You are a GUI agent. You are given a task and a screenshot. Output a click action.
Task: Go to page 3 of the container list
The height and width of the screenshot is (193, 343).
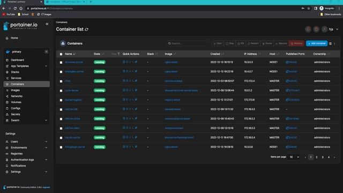(323, 157)
